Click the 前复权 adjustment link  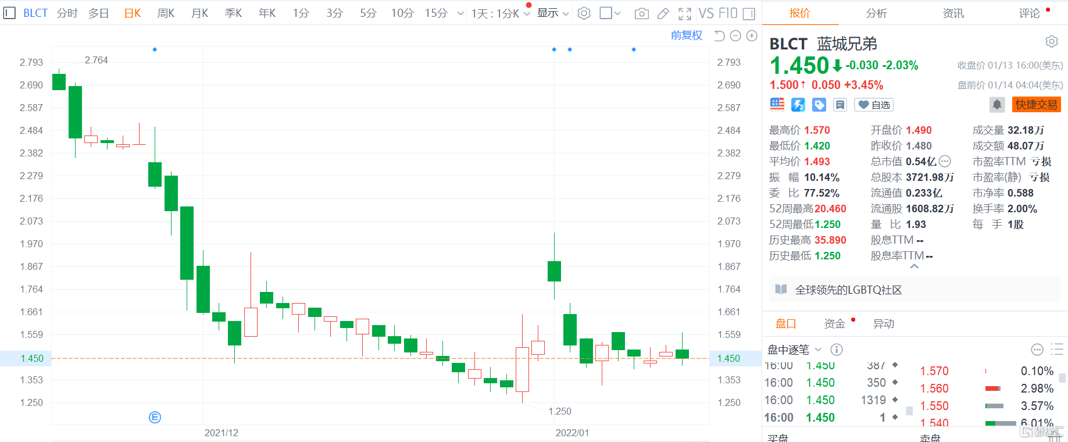[686, 35]
